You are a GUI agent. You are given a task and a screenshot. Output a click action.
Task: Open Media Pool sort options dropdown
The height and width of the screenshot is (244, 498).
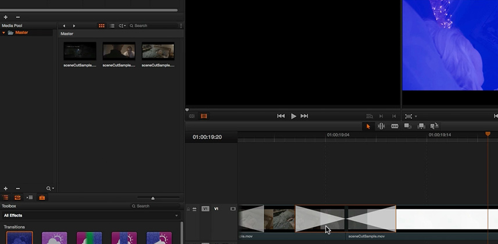click(x=122, y=26)
